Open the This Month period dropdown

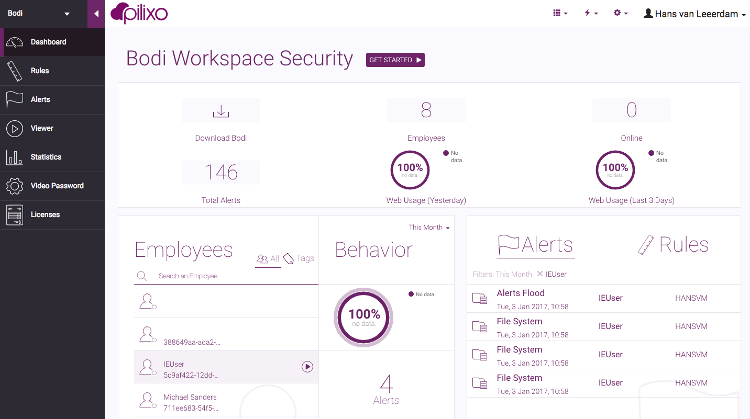pos(429,228)
